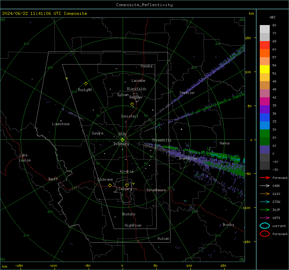Click the Composite_Reflectivity title text

[144, 5]
